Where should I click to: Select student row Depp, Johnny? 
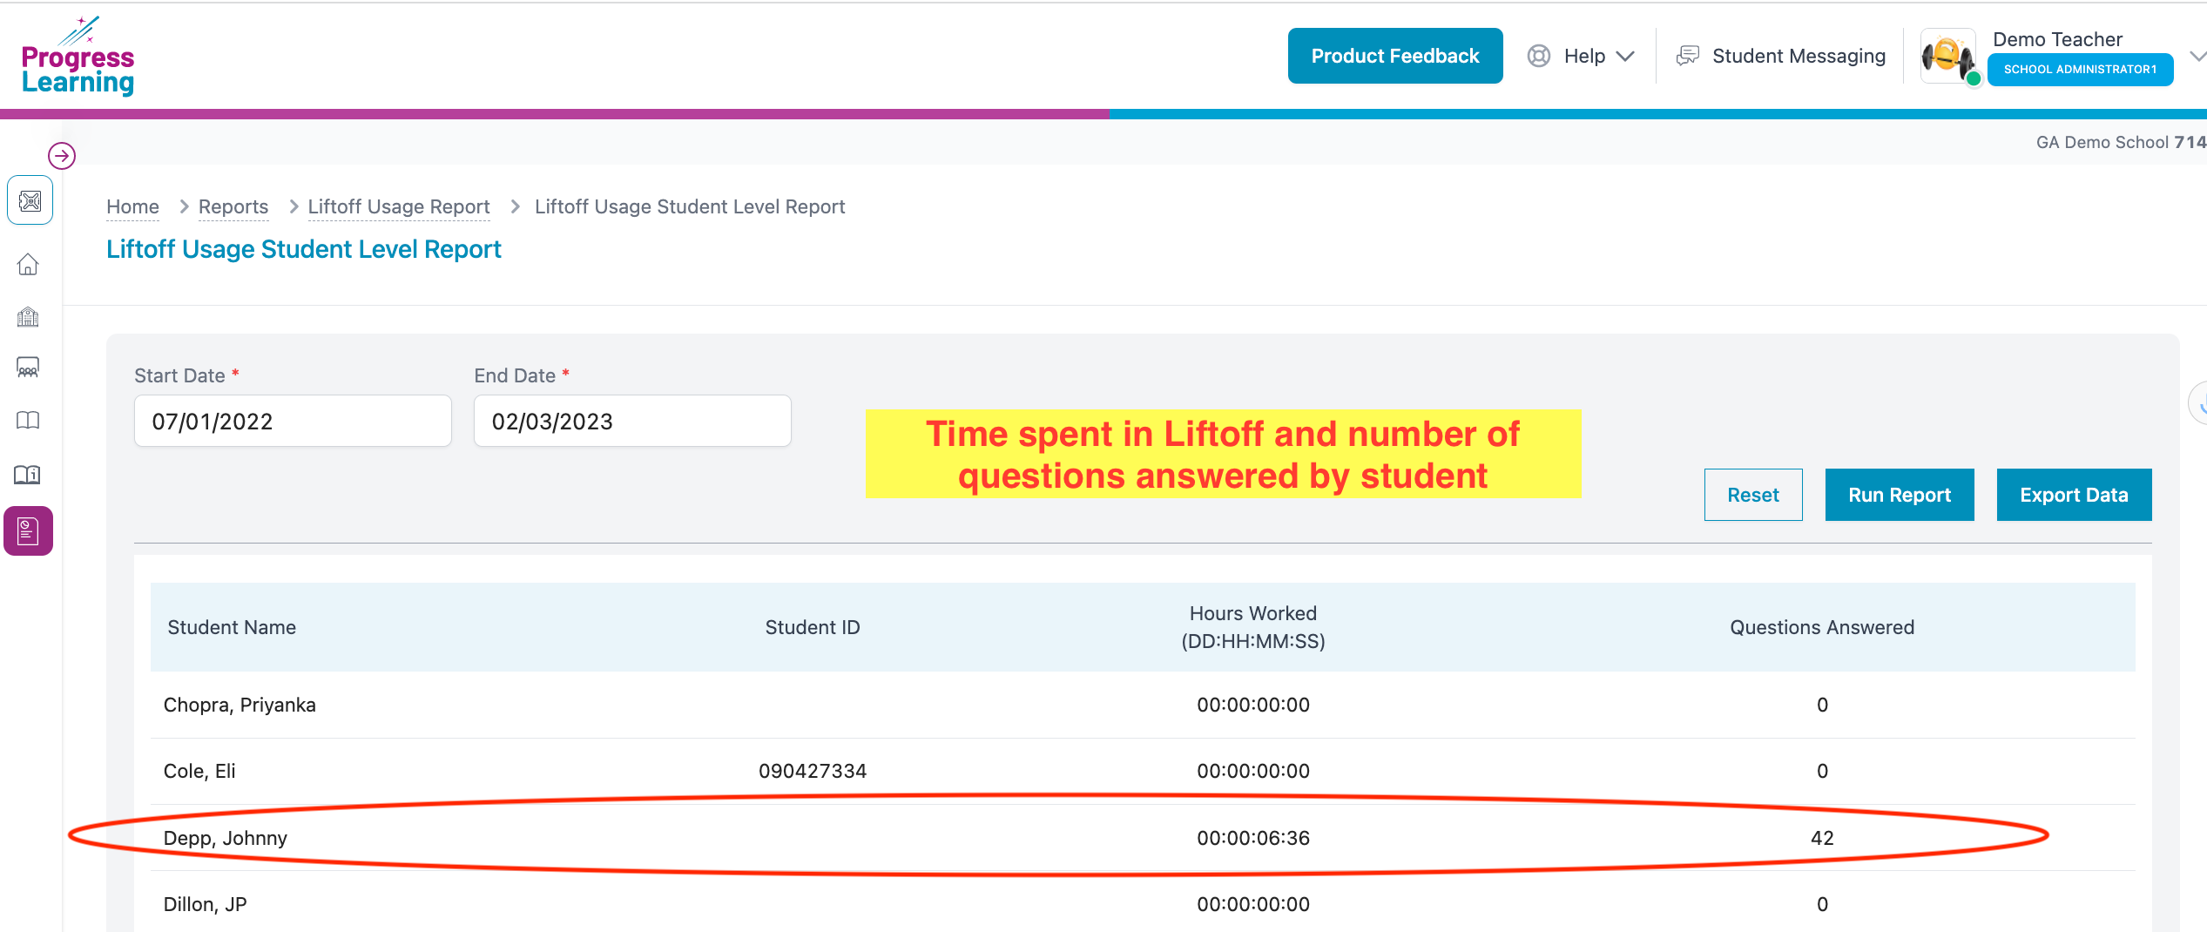1143,838
